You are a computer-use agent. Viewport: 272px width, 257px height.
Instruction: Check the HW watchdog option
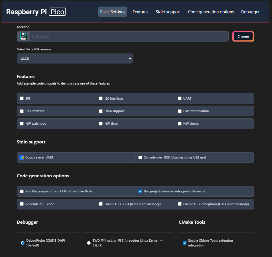(x=22, y=124)
